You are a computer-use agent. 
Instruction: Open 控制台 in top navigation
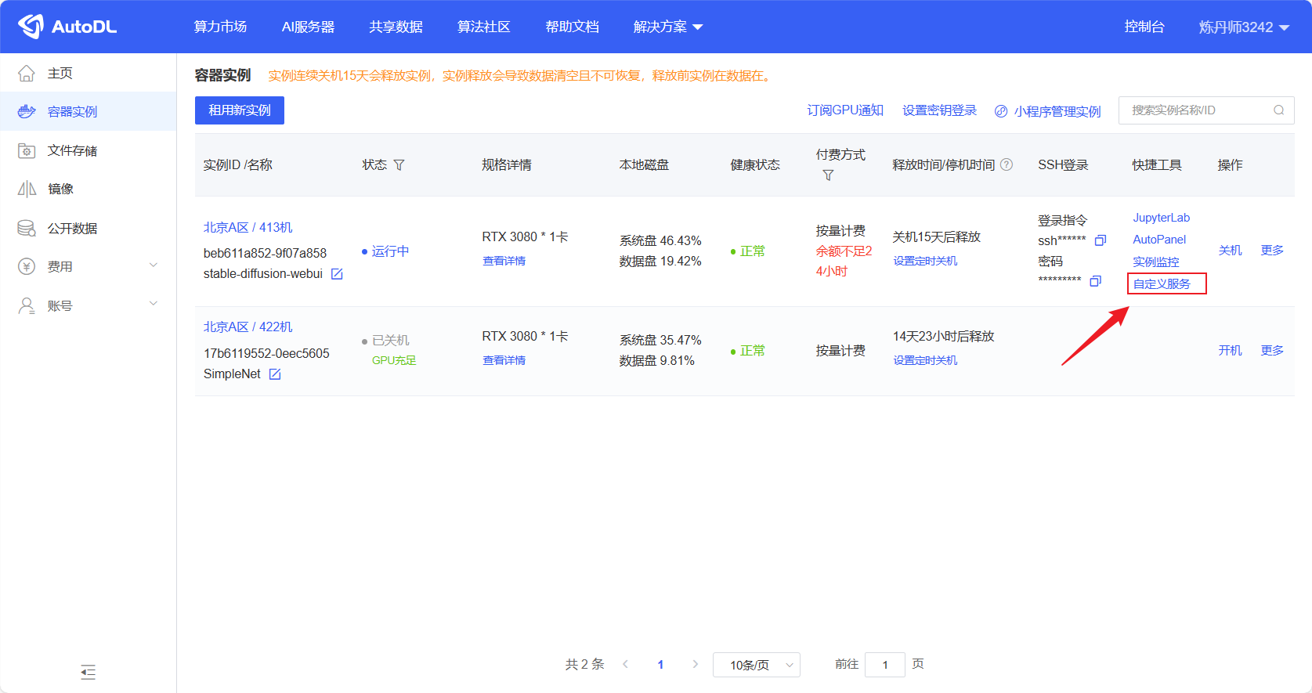click(1144, 27)
